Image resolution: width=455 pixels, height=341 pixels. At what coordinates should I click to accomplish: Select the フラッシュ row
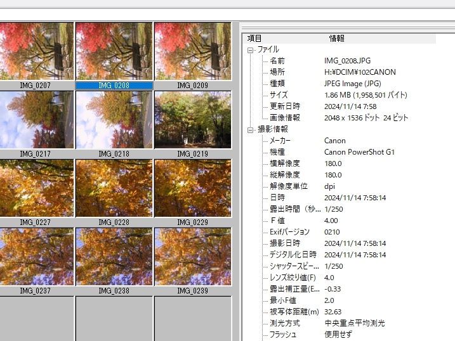click(311, 335)
